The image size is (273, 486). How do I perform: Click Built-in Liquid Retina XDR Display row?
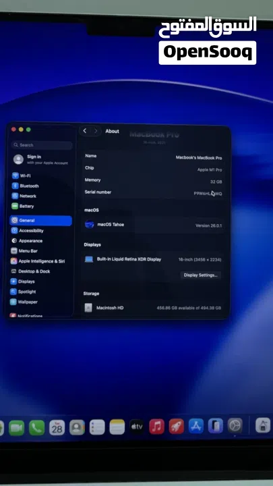[153, 259]
